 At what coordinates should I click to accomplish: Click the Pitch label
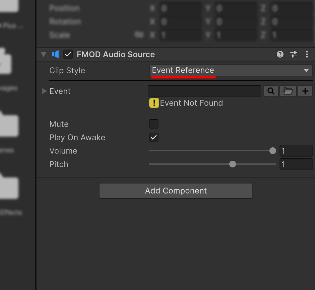[x=59, y=164]
